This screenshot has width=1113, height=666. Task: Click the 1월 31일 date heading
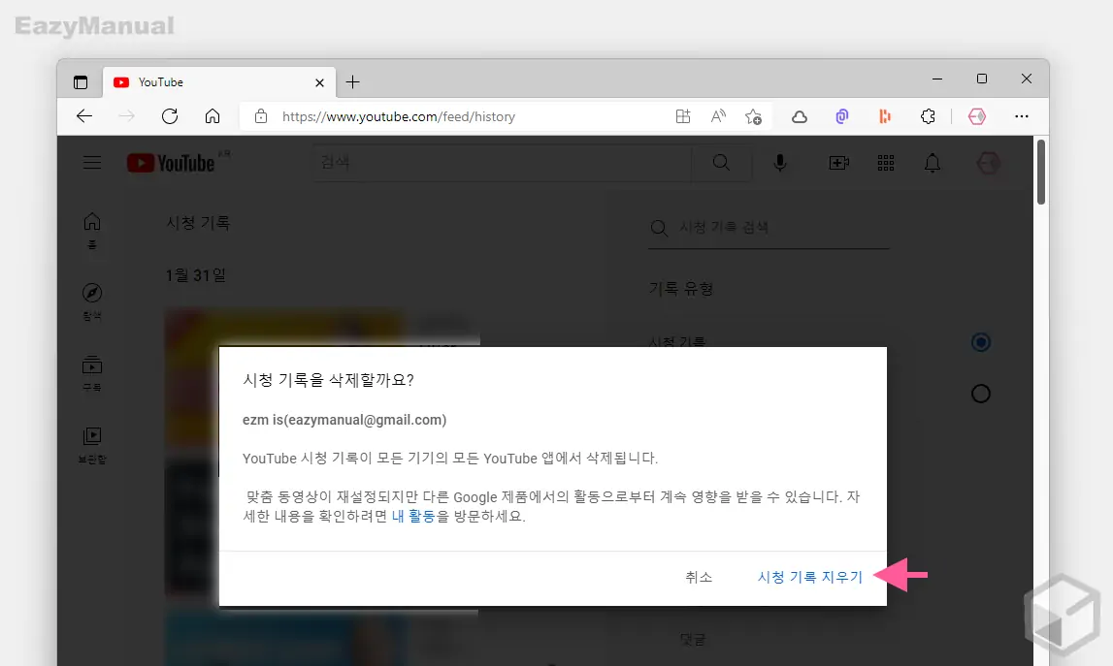tap(195, 275)
